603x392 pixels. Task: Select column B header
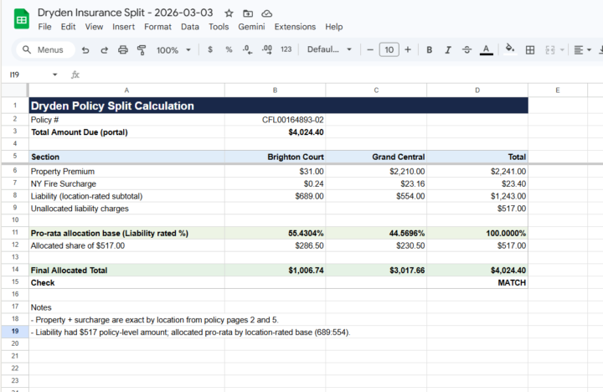point(275,90)
